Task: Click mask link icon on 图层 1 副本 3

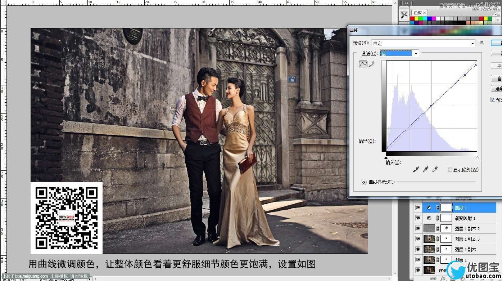Action: point(438,239)
